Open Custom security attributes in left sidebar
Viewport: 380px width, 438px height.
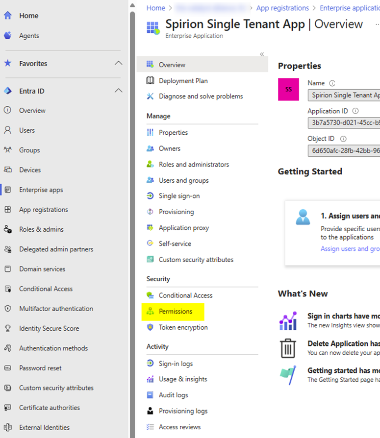coord(56,388)
